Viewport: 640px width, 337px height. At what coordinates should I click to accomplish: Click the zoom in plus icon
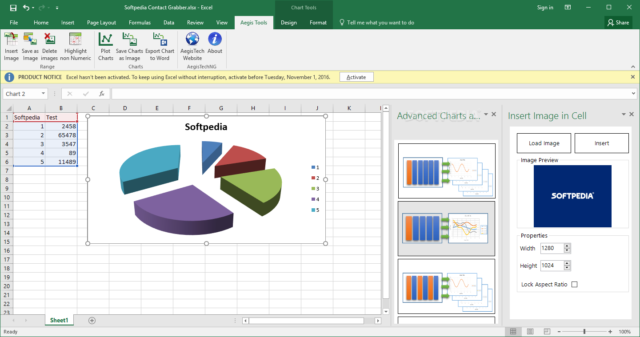coord(610,332)
